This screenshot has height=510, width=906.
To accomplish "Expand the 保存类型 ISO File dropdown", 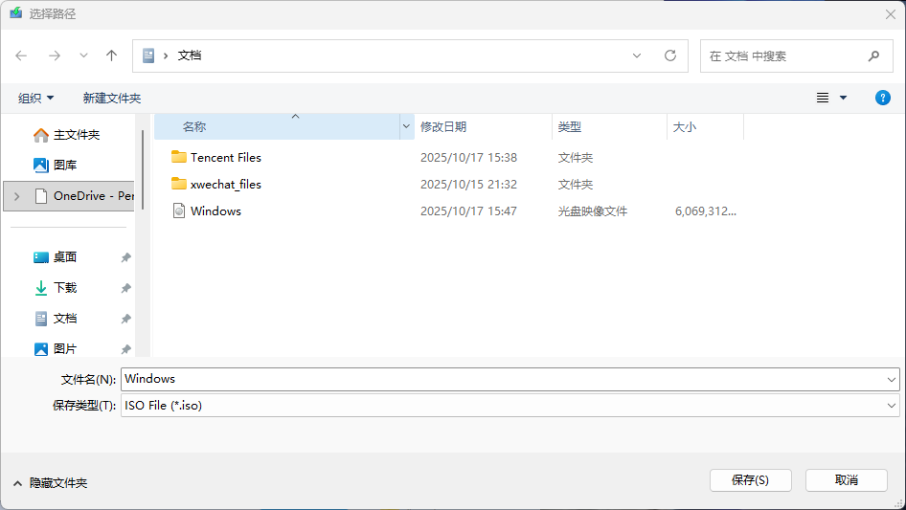I will click(891, 406).
